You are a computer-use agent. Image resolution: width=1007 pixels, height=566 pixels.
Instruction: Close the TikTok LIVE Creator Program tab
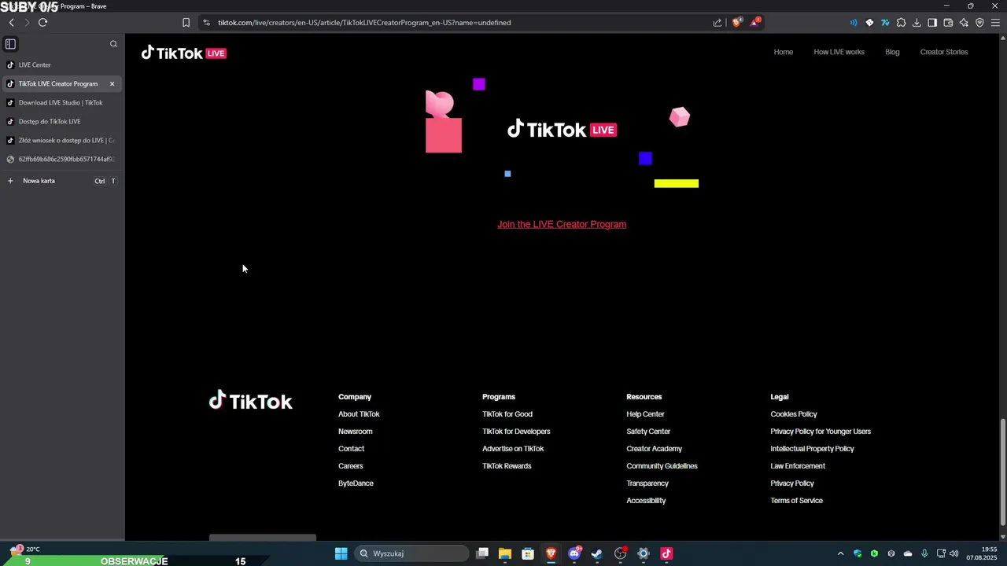pos(112,83)
